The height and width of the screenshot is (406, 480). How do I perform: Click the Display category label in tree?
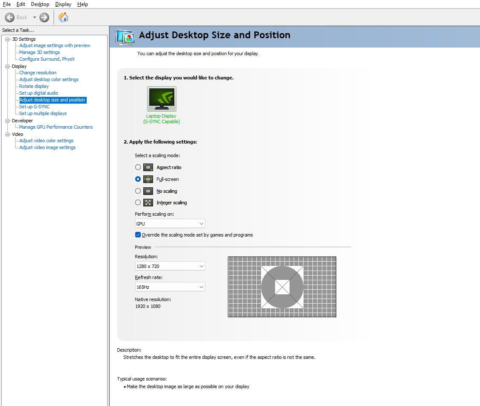coord(19,66)
